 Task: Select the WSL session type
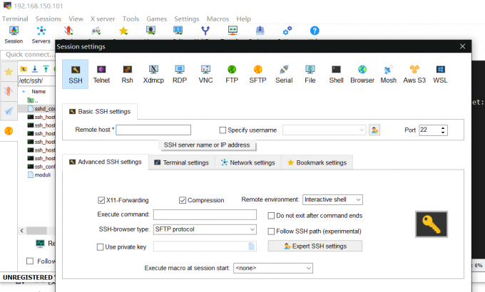[x=440, y=74]
